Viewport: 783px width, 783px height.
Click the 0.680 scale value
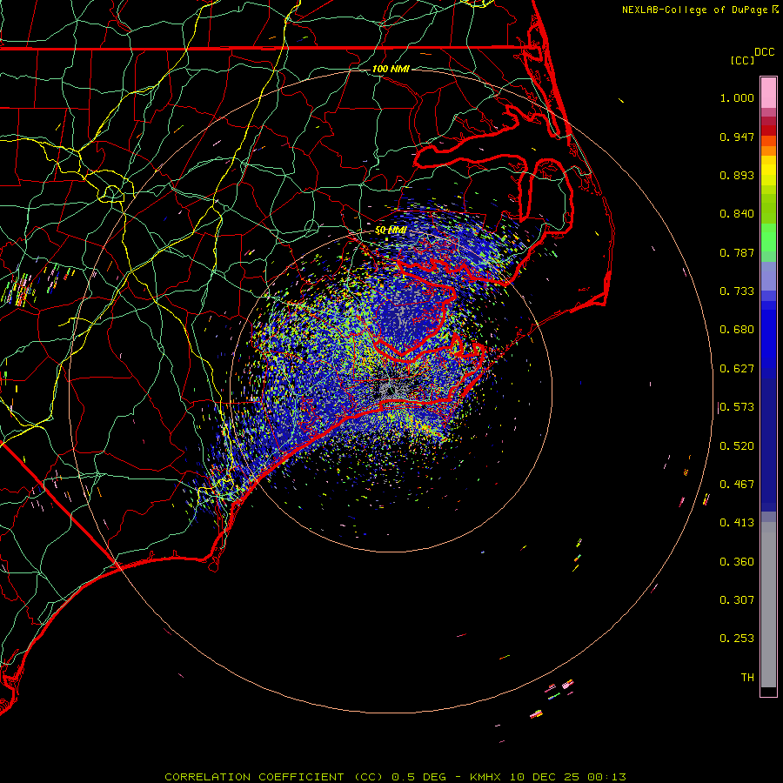point(737,330)
